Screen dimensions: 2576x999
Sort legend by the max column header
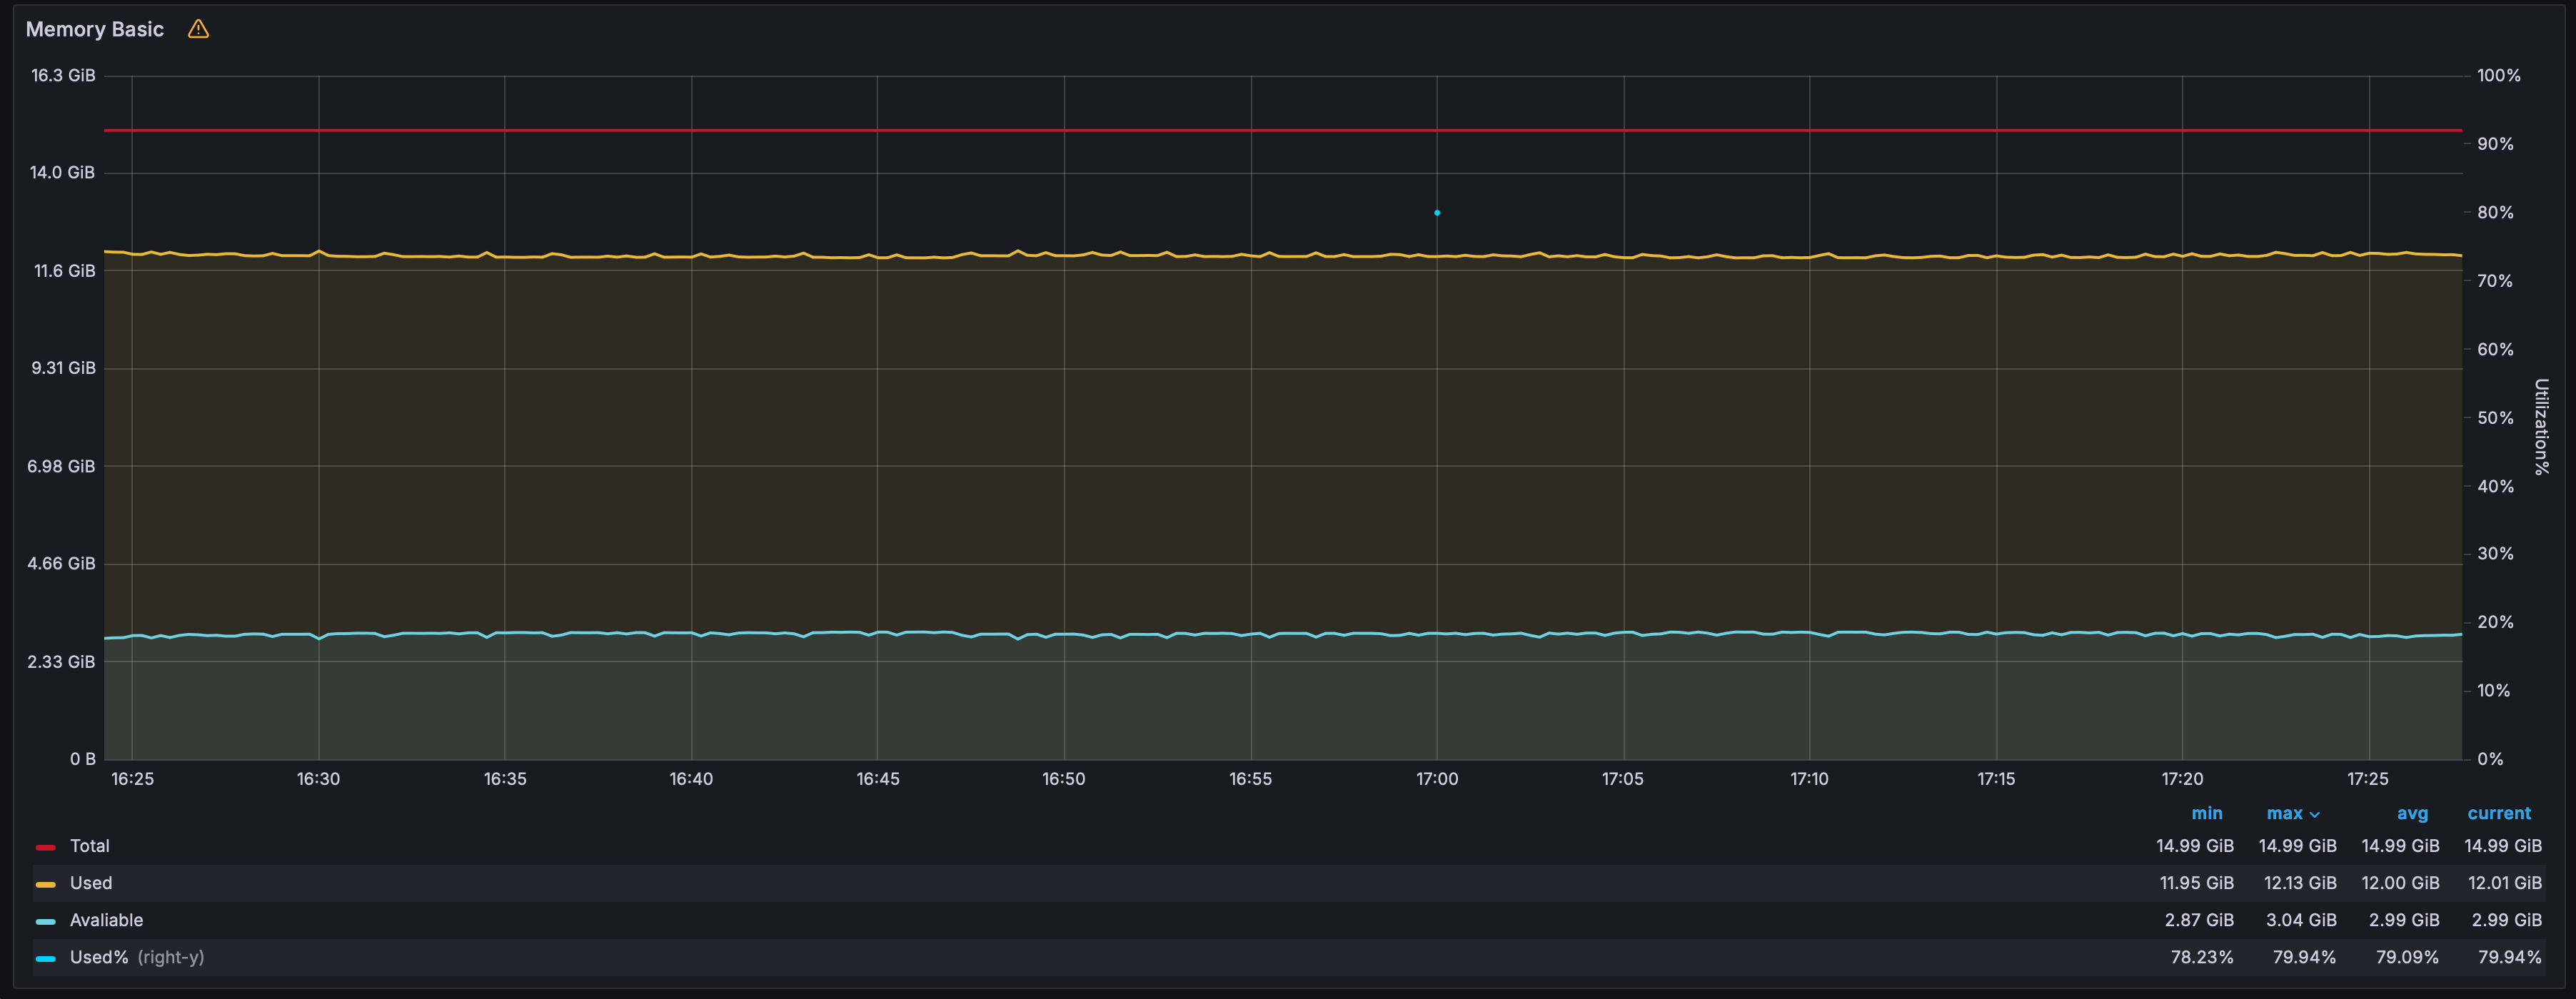2284,813
